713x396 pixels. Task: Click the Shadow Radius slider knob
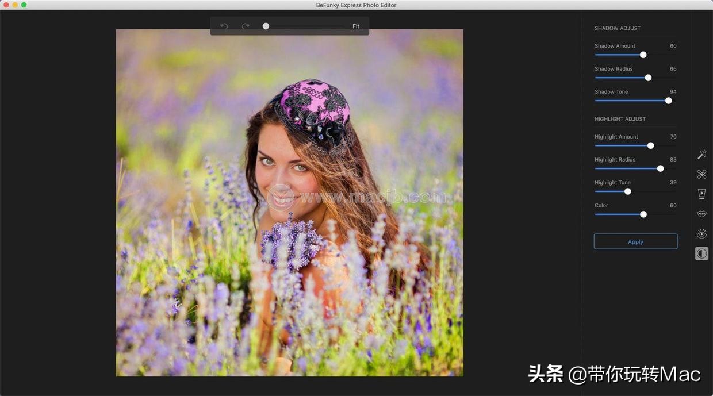click(648, 78)
